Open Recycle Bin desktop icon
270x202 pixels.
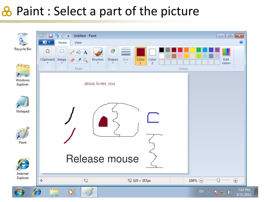(x=23, y=42)
